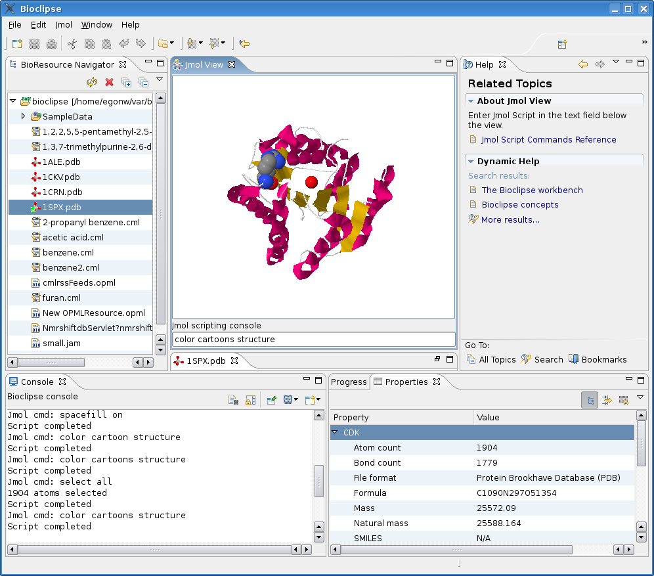Click the save icon in the main toolbar

(x=35, y=43)
